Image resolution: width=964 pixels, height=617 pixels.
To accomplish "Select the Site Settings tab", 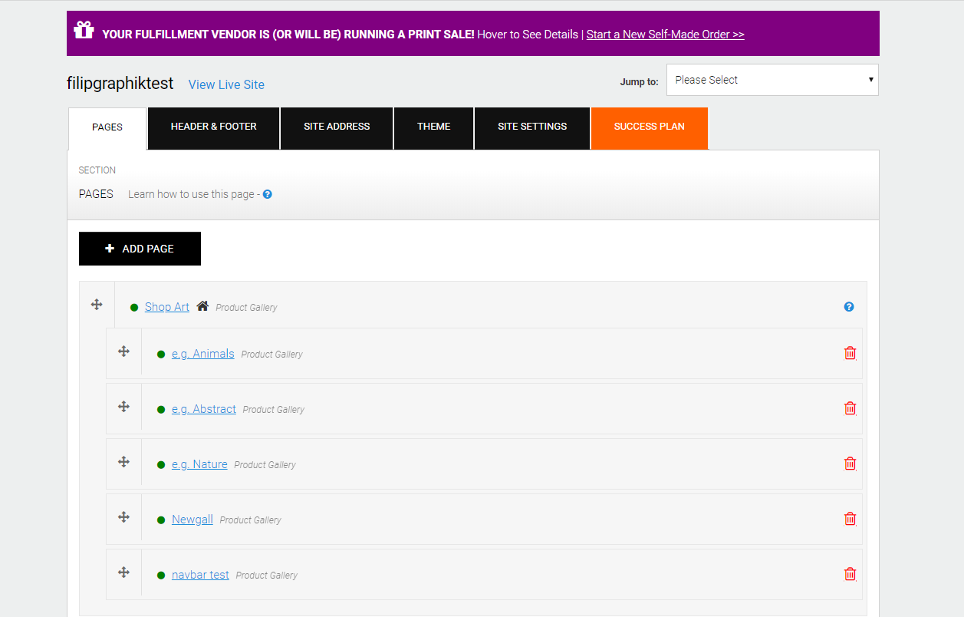I will click(532, 127).
